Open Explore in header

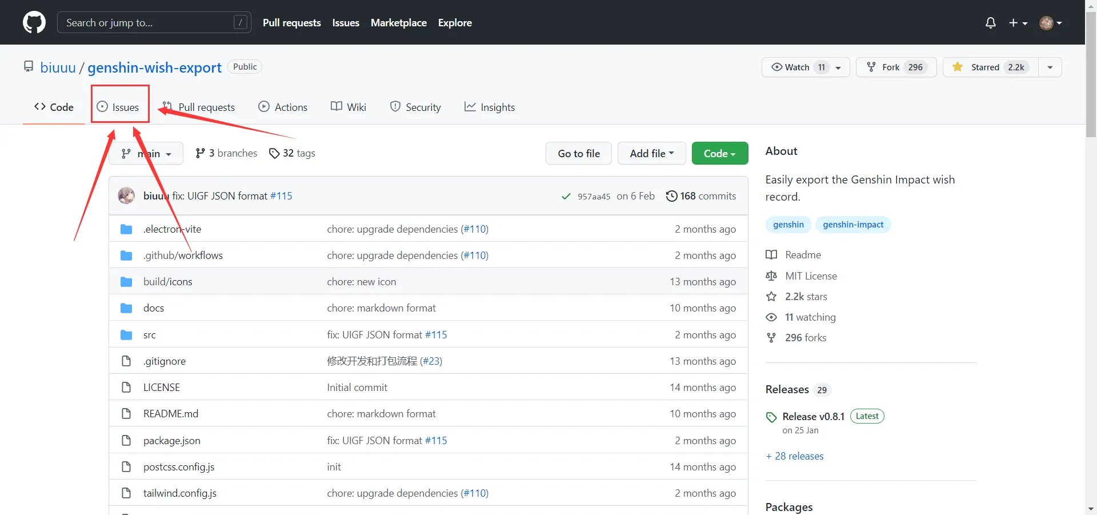pos(455,23)
